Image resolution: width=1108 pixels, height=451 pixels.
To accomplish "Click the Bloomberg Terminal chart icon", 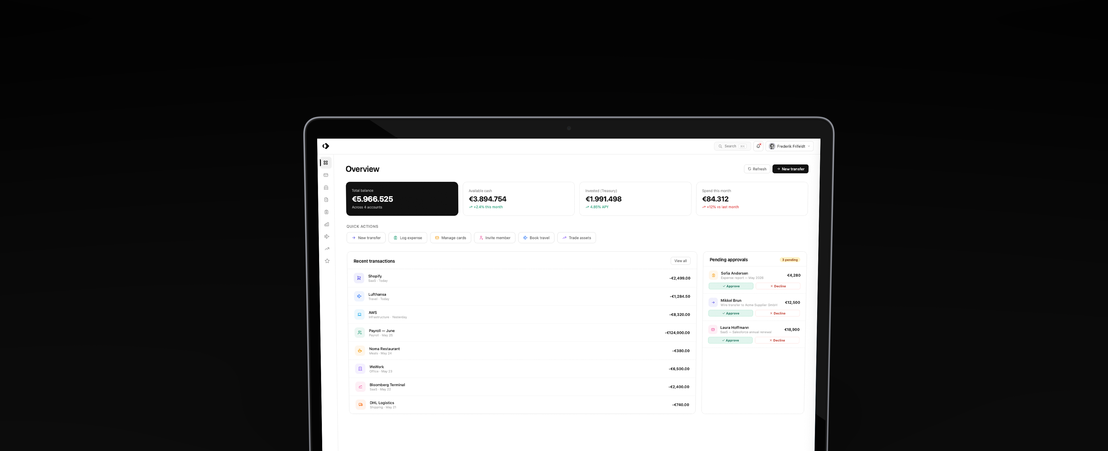I will [x=360, y=387].
